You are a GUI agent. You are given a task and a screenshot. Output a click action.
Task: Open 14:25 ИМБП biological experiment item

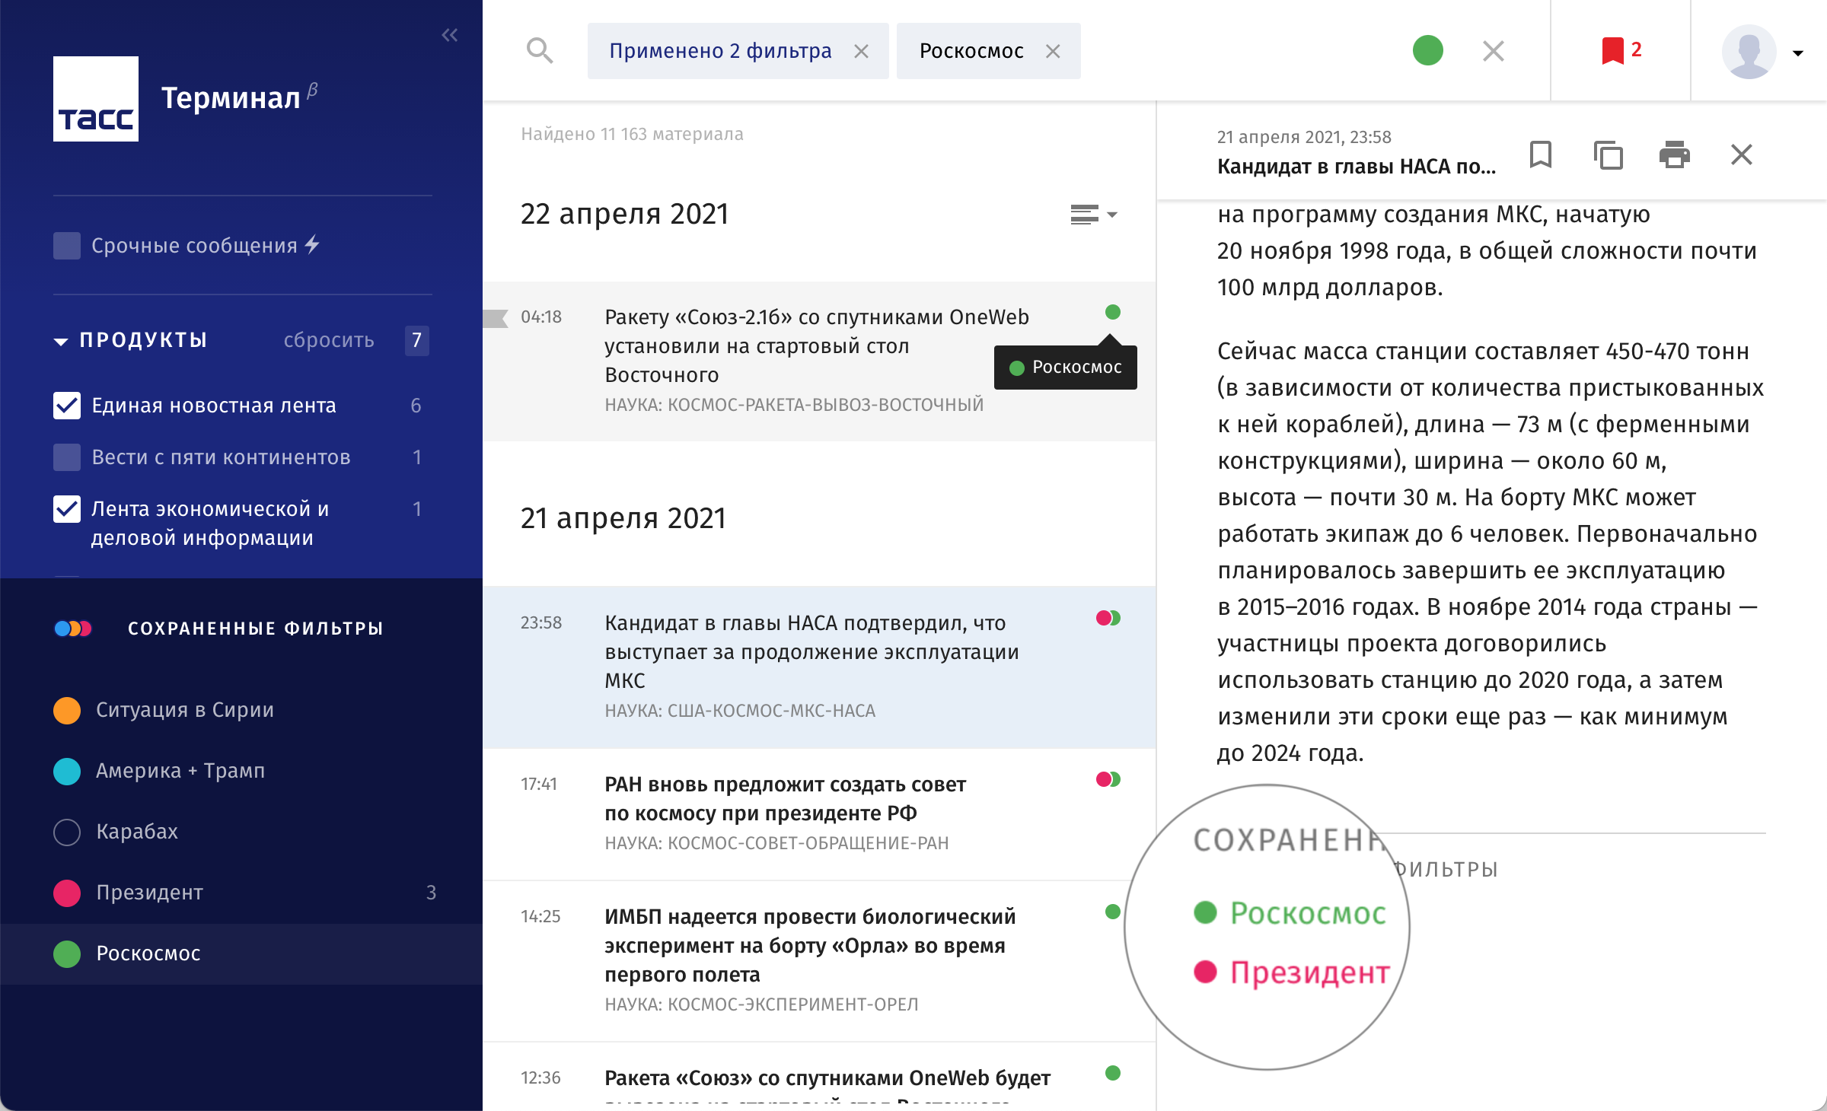point(819,961)
